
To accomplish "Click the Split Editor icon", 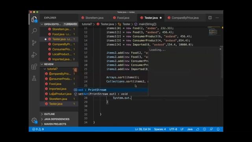I will click(210, 18).
